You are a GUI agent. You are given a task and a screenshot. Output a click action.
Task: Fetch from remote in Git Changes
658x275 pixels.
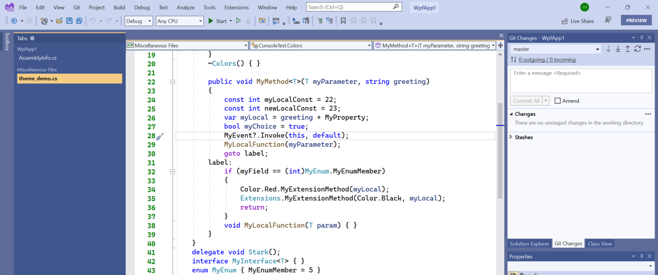click(x=608, y=49)
